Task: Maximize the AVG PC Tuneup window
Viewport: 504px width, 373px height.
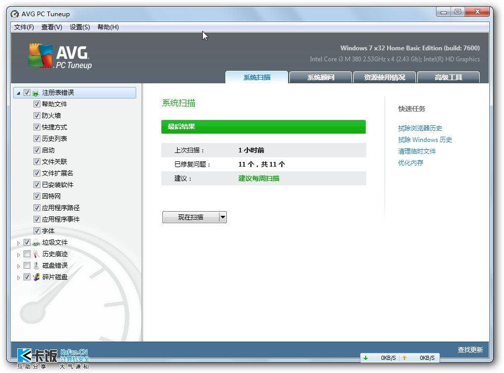Action: coord(458,12)
